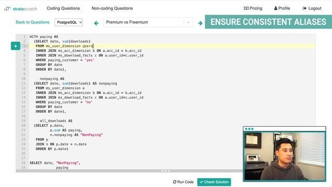332x187 pixels.
Task: Open the PostgreSQL language dropdown
Action: (68, 22)
